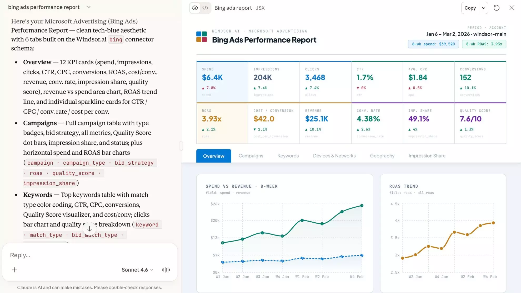Image resolution: width=521 pixels, height=293 pixels.
Task: Click the panel resize divider handle
Action: [x=181, y=146]
